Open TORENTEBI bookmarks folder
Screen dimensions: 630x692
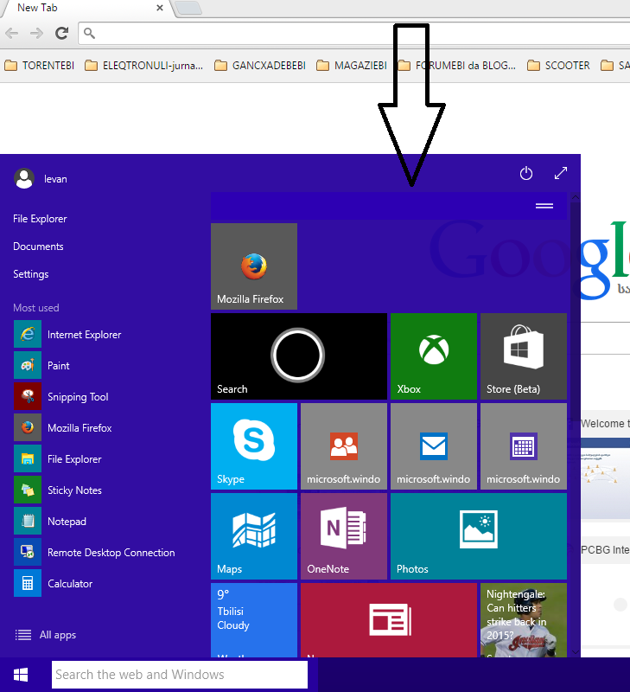(39, 66)
